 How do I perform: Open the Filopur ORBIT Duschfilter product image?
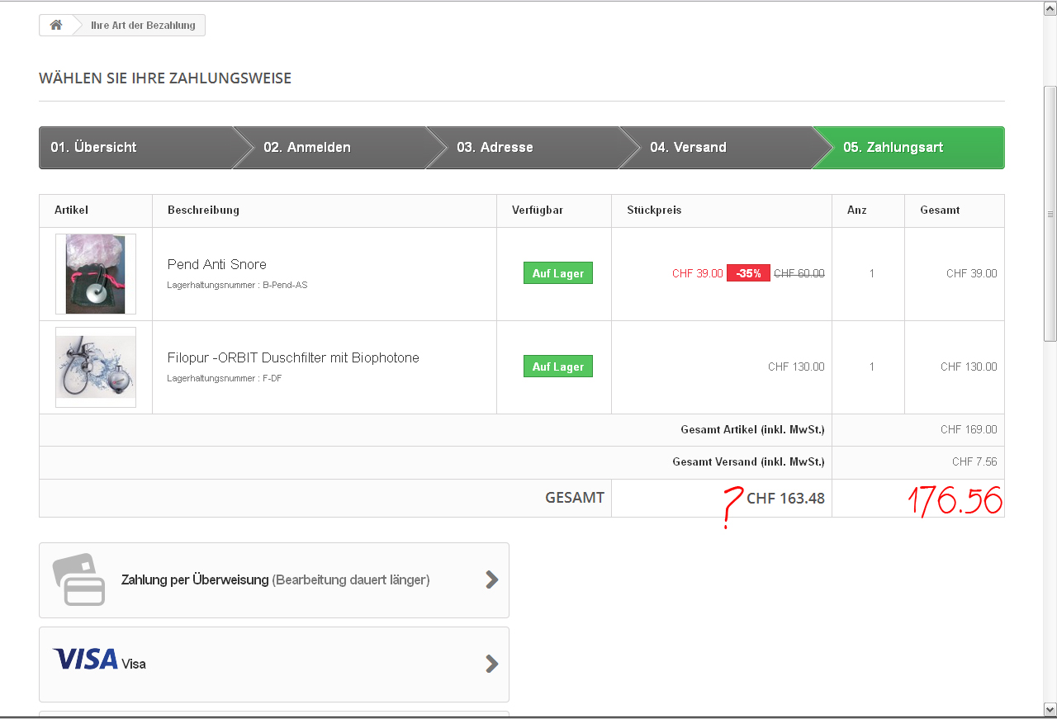pyautogui.click(x=96, y=367)
